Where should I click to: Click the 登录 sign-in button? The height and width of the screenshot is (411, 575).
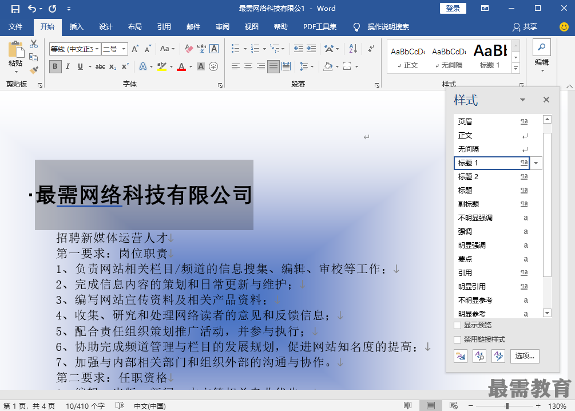pos(453,9)
